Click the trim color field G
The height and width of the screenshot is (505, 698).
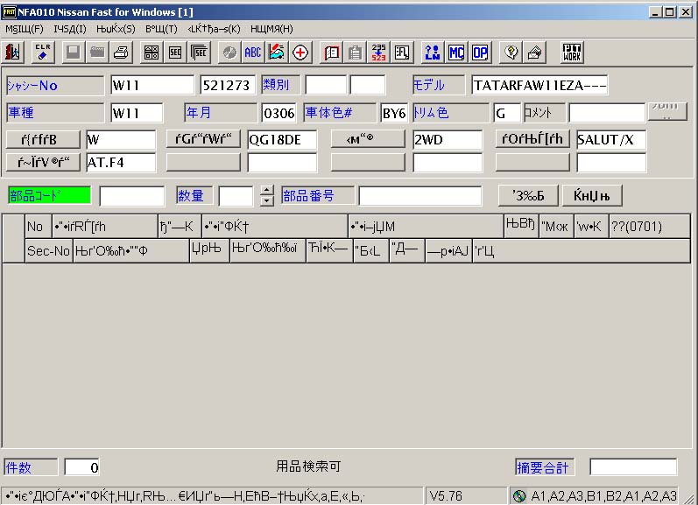coord(507,113)
